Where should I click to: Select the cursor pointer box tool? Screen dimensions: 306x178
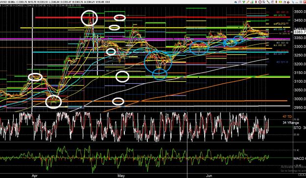click(264, 2)
